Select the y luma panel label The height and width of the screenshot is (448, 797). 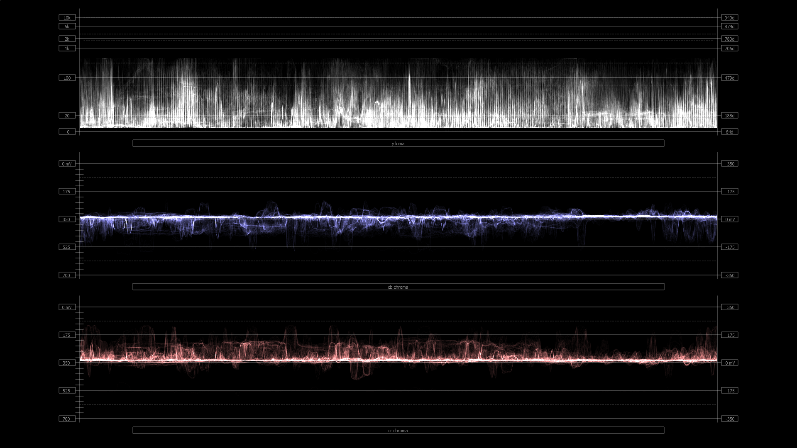(x=398, y=144)
